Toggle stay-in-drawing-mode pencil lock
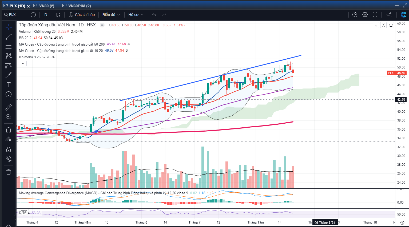 click(x=9, y=139)
